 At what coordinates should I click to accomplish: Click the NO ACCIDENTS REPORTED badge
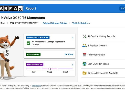[x=38, y=37]
